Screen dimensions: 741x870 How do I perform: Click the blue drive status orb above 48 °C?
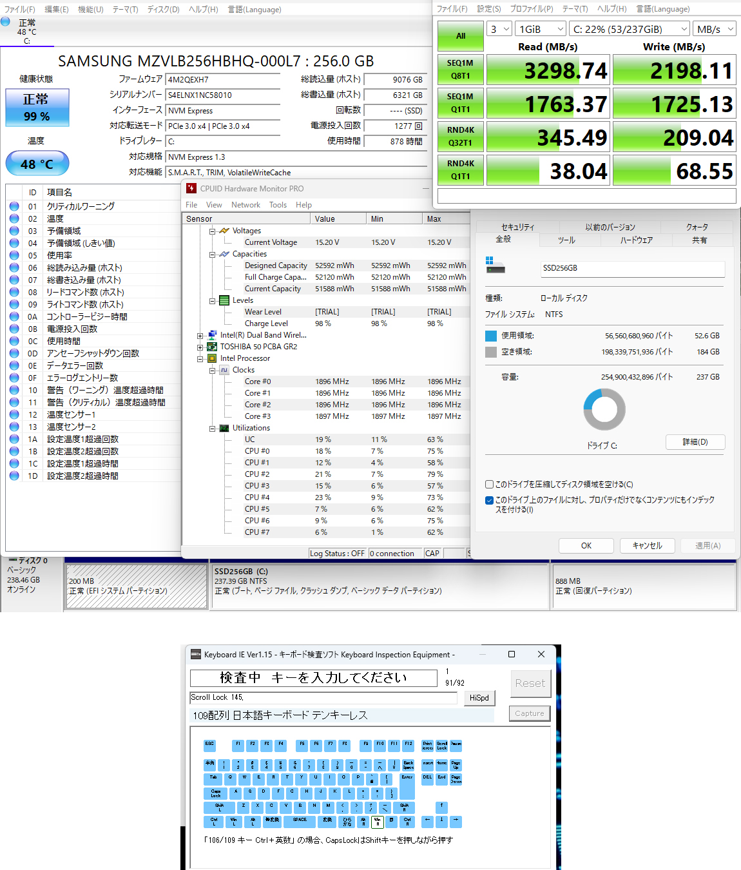pyautogui.click(x=5, y=22)
